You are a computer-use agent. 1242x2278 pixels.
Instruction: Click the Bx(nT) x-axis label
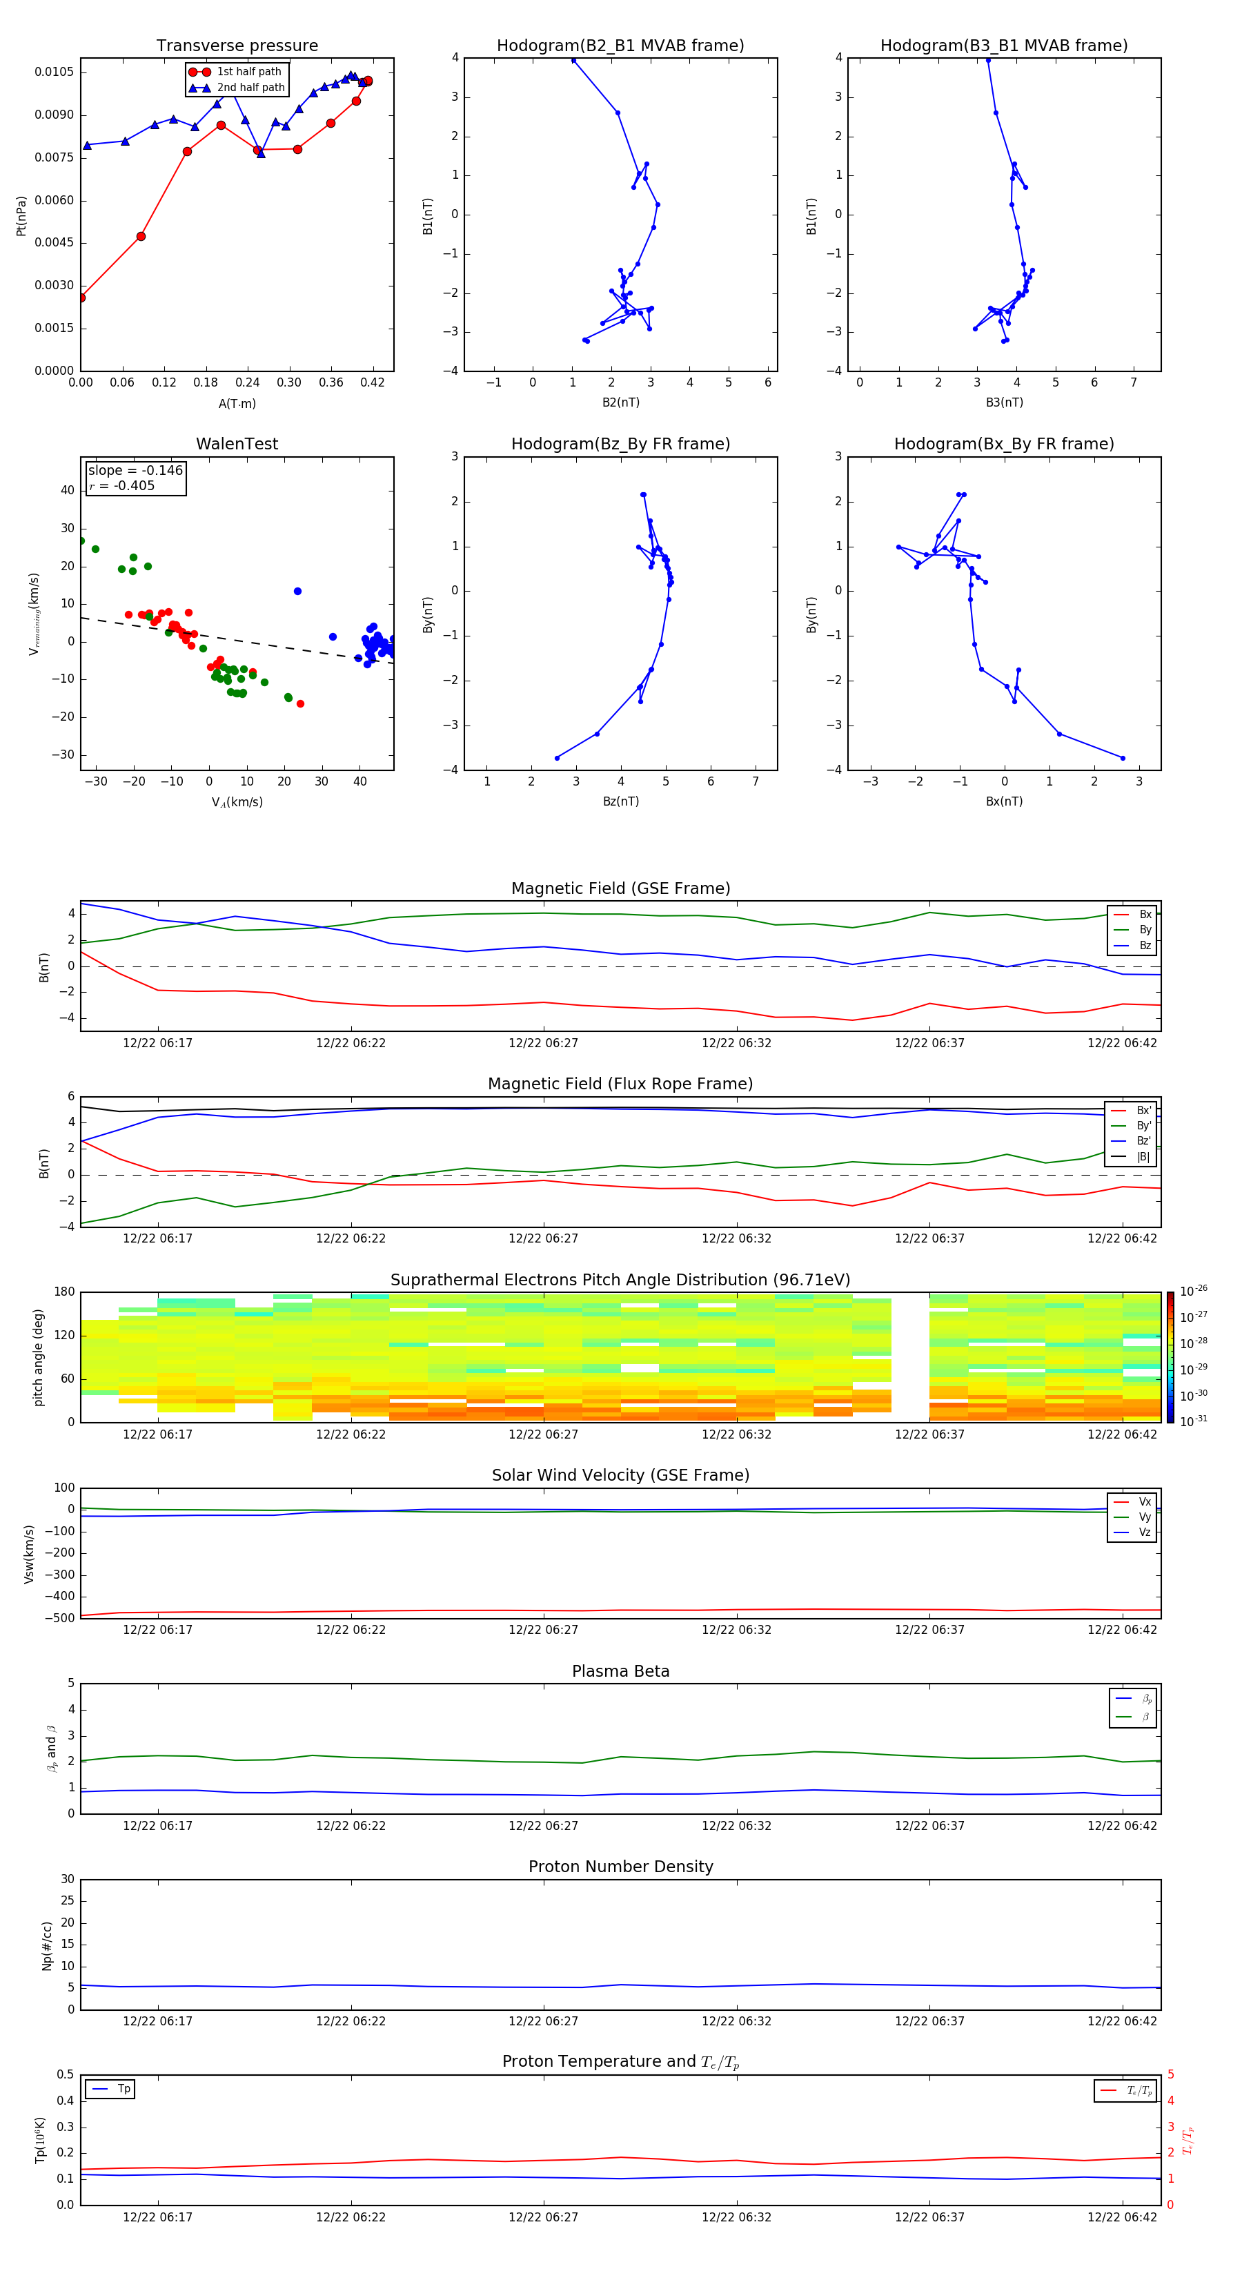tap(1004, 801)
